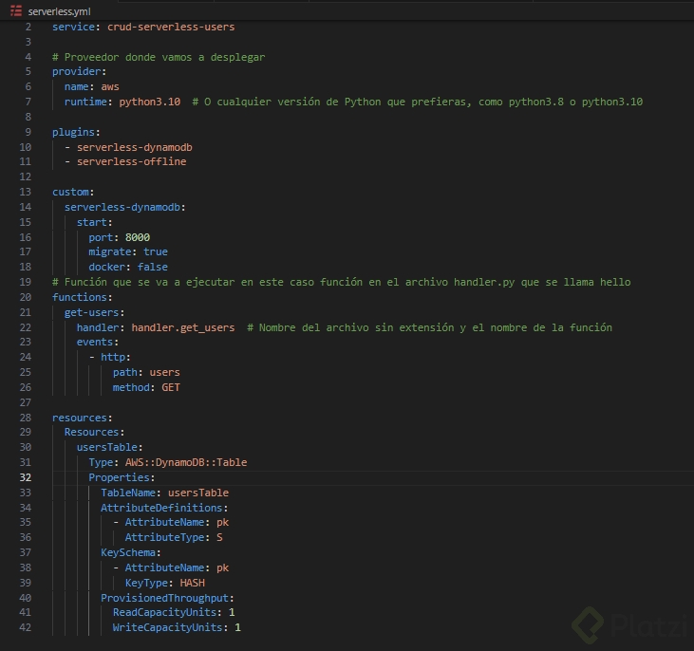Click line number 13 in the gutter
The image size is (694, 651).
26,192
